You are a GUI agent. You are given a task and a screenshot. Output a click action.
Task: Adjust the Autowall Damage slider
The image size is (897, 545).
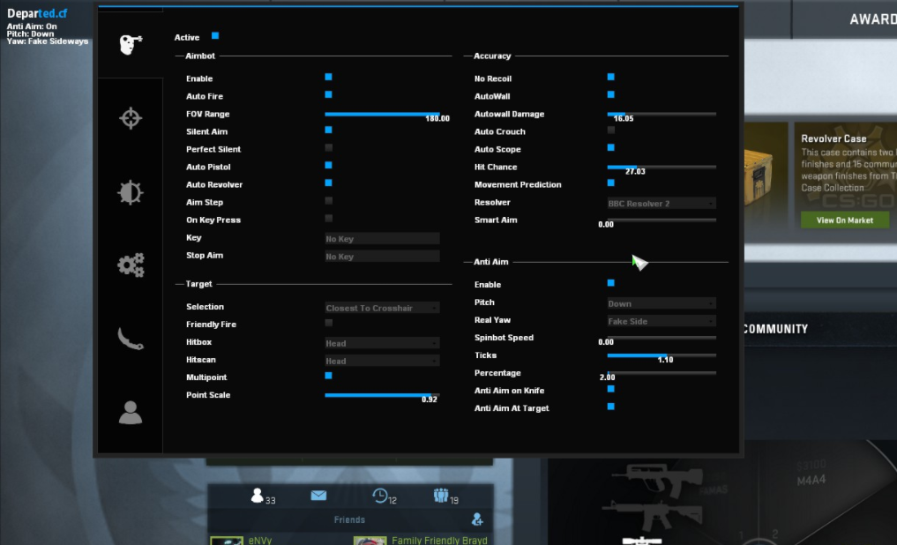coord(662,115)
